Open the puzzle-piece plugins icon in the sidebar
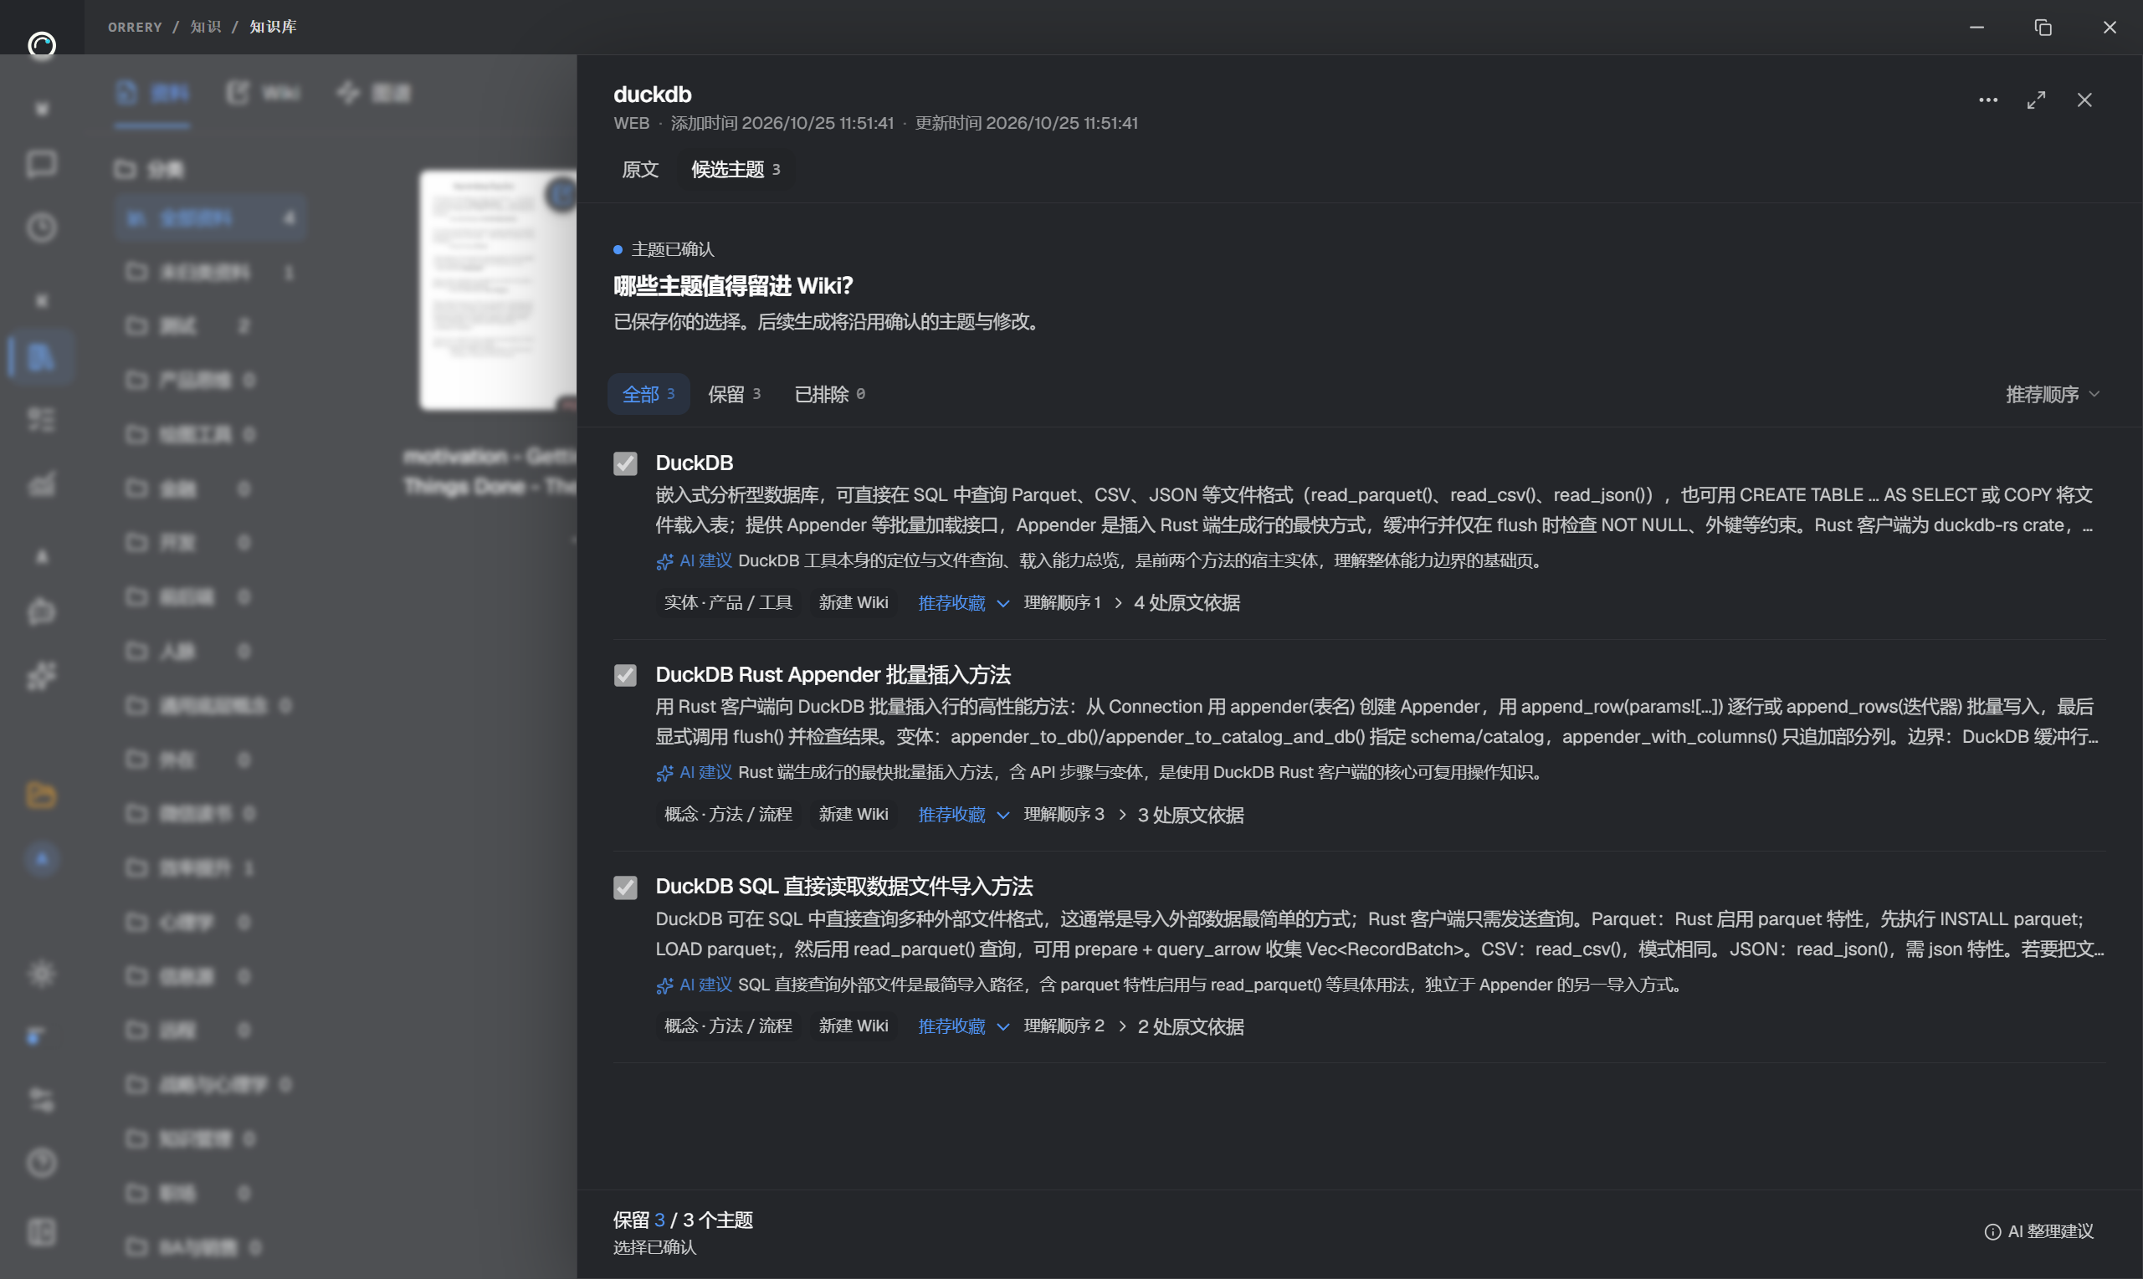Screen dimensions: 2143x1279 (41, 676)
